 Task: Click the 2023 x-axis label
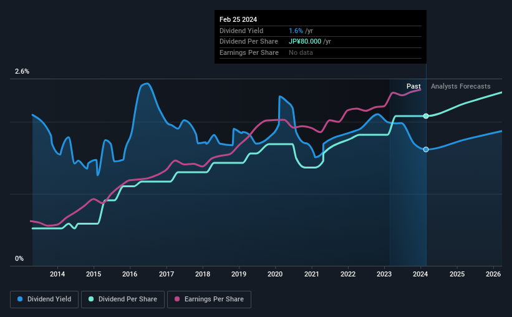coord(384,274)
